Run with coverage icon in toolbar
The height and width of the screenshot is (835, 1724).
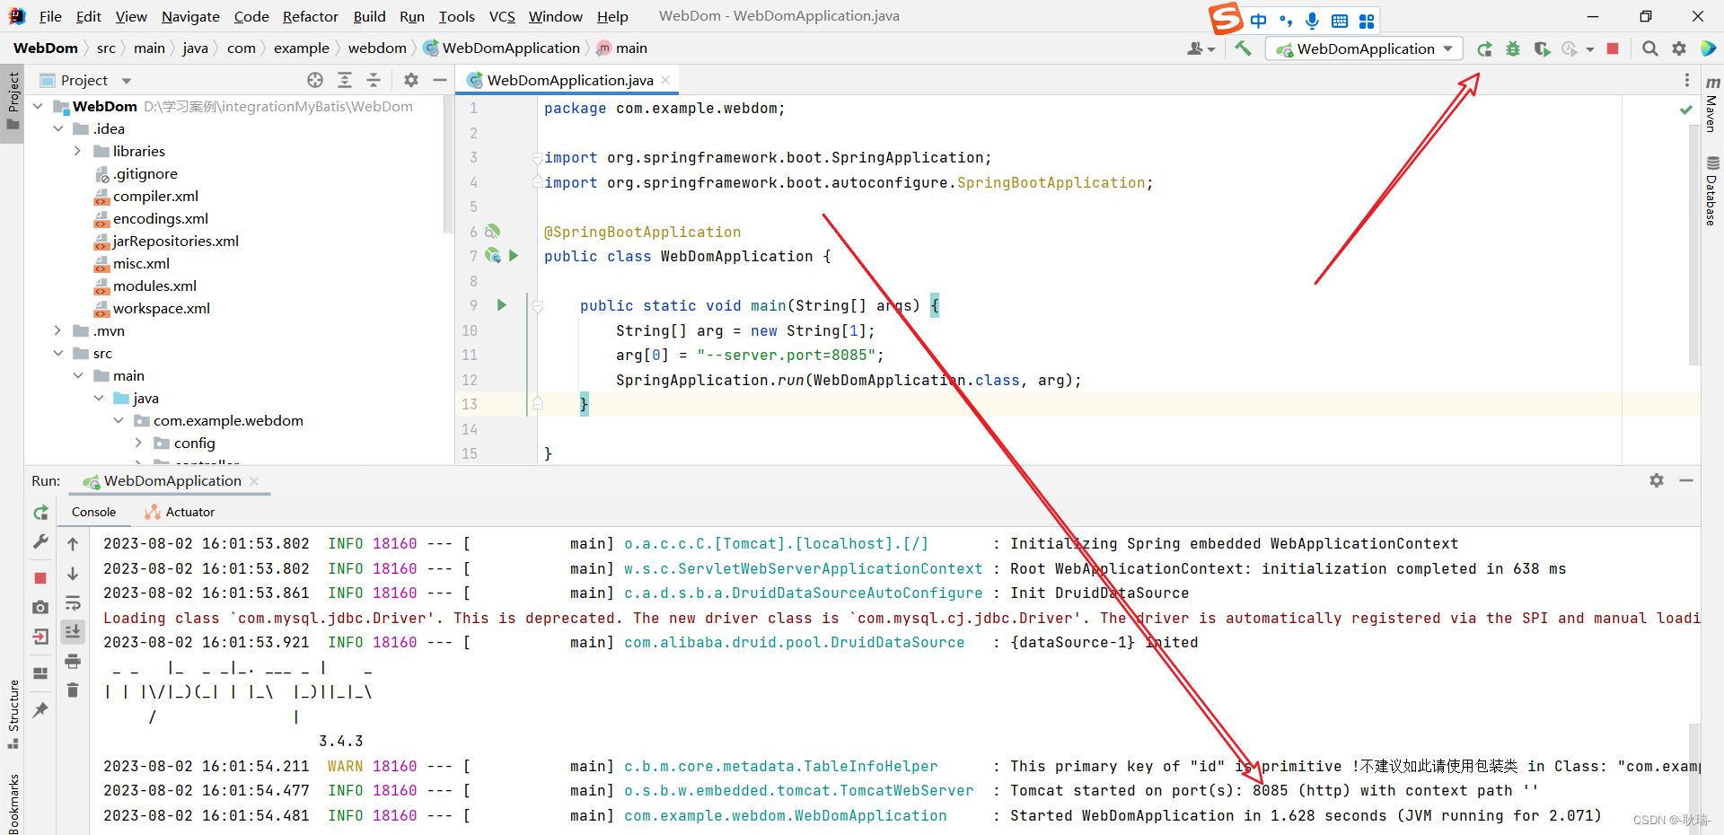1542,48
